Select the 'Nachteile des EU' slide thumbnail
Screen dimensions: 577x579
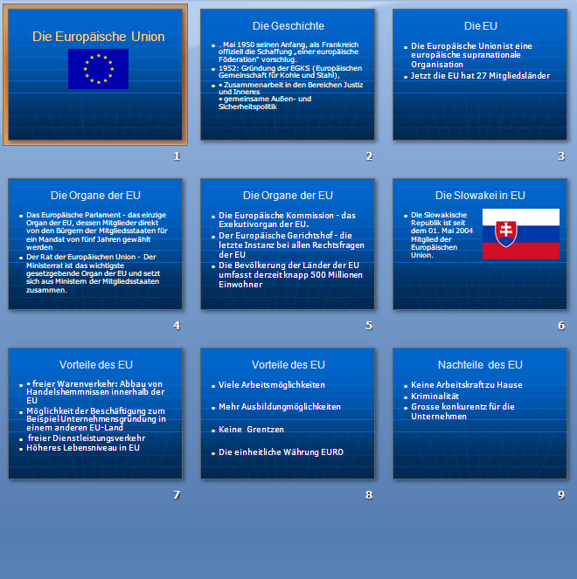480,413
